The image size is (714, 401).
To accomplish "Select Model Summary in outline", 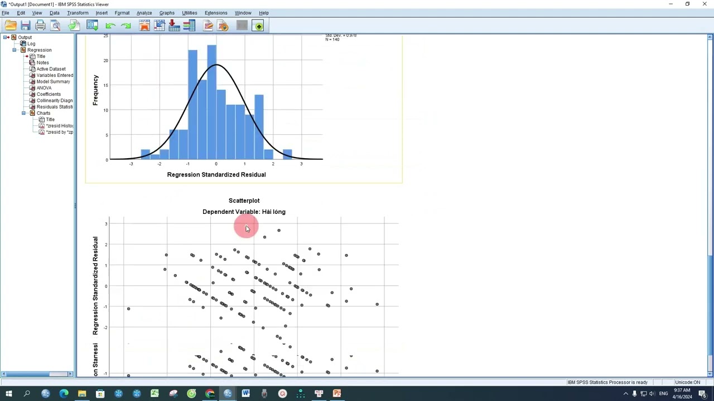I will (53, 81).
